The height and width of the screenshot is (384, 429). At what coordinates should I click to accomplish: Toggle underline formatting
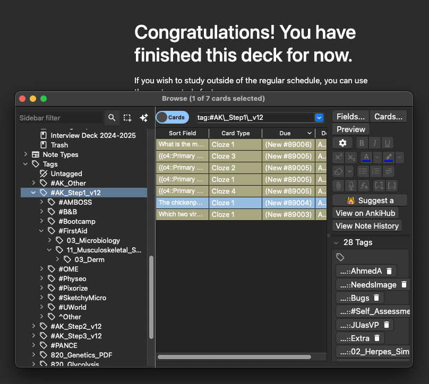(x=388, y=143)
